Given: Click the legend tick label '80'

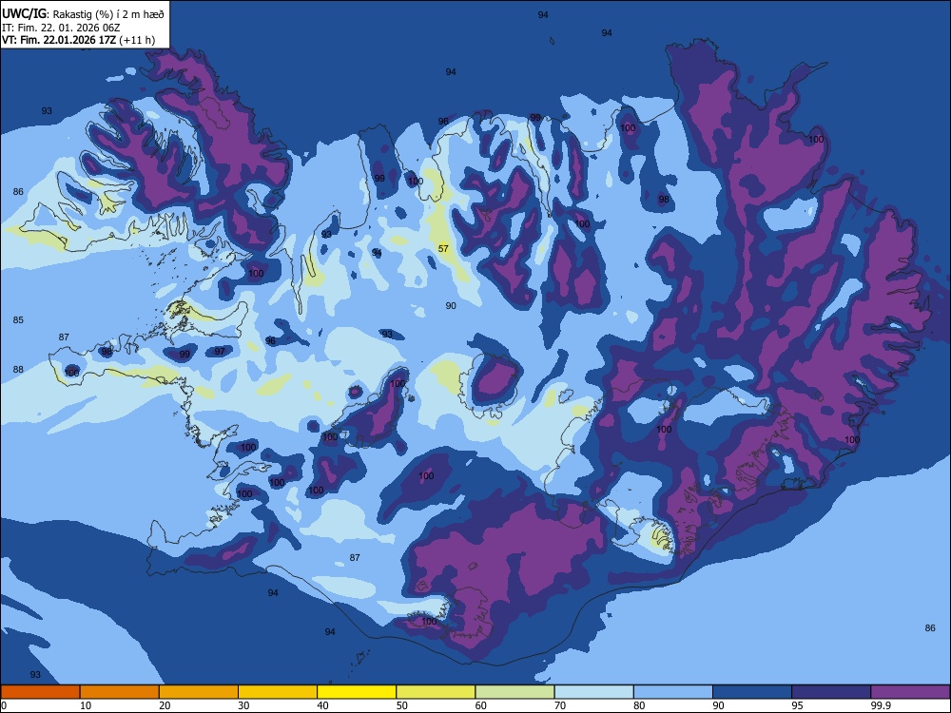Looking at the screenshot, I should pos(639,705).
